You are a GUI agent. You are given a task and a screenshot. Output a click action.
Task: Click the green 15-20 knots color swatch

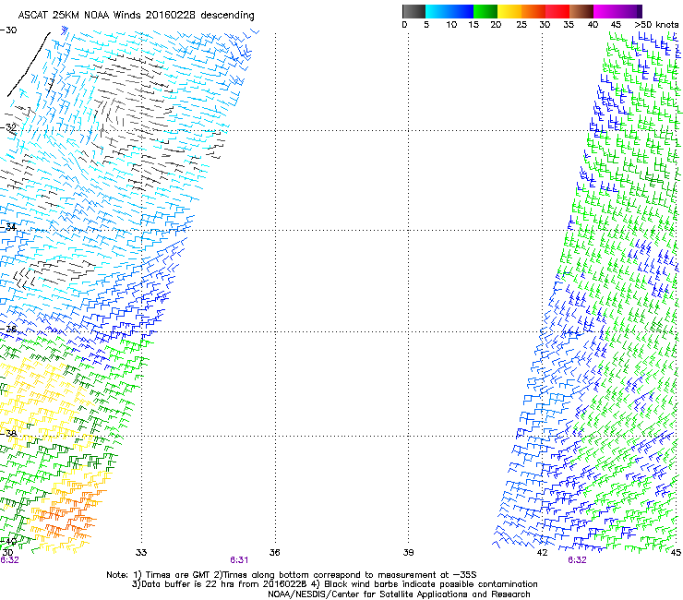485,11
